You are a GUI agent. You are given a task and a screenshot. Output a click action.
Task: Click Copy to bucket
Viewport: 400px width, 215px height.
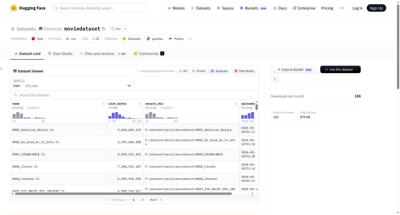point(294,69)
